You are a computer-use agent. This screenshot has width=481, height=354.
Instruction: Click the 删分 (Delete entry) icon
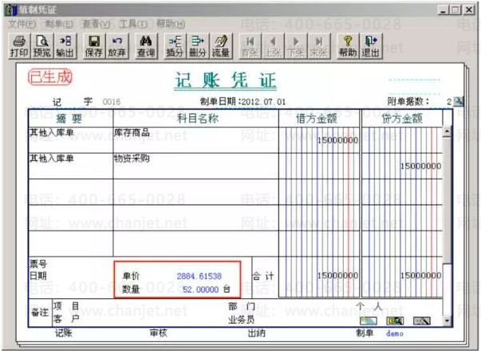198,46
